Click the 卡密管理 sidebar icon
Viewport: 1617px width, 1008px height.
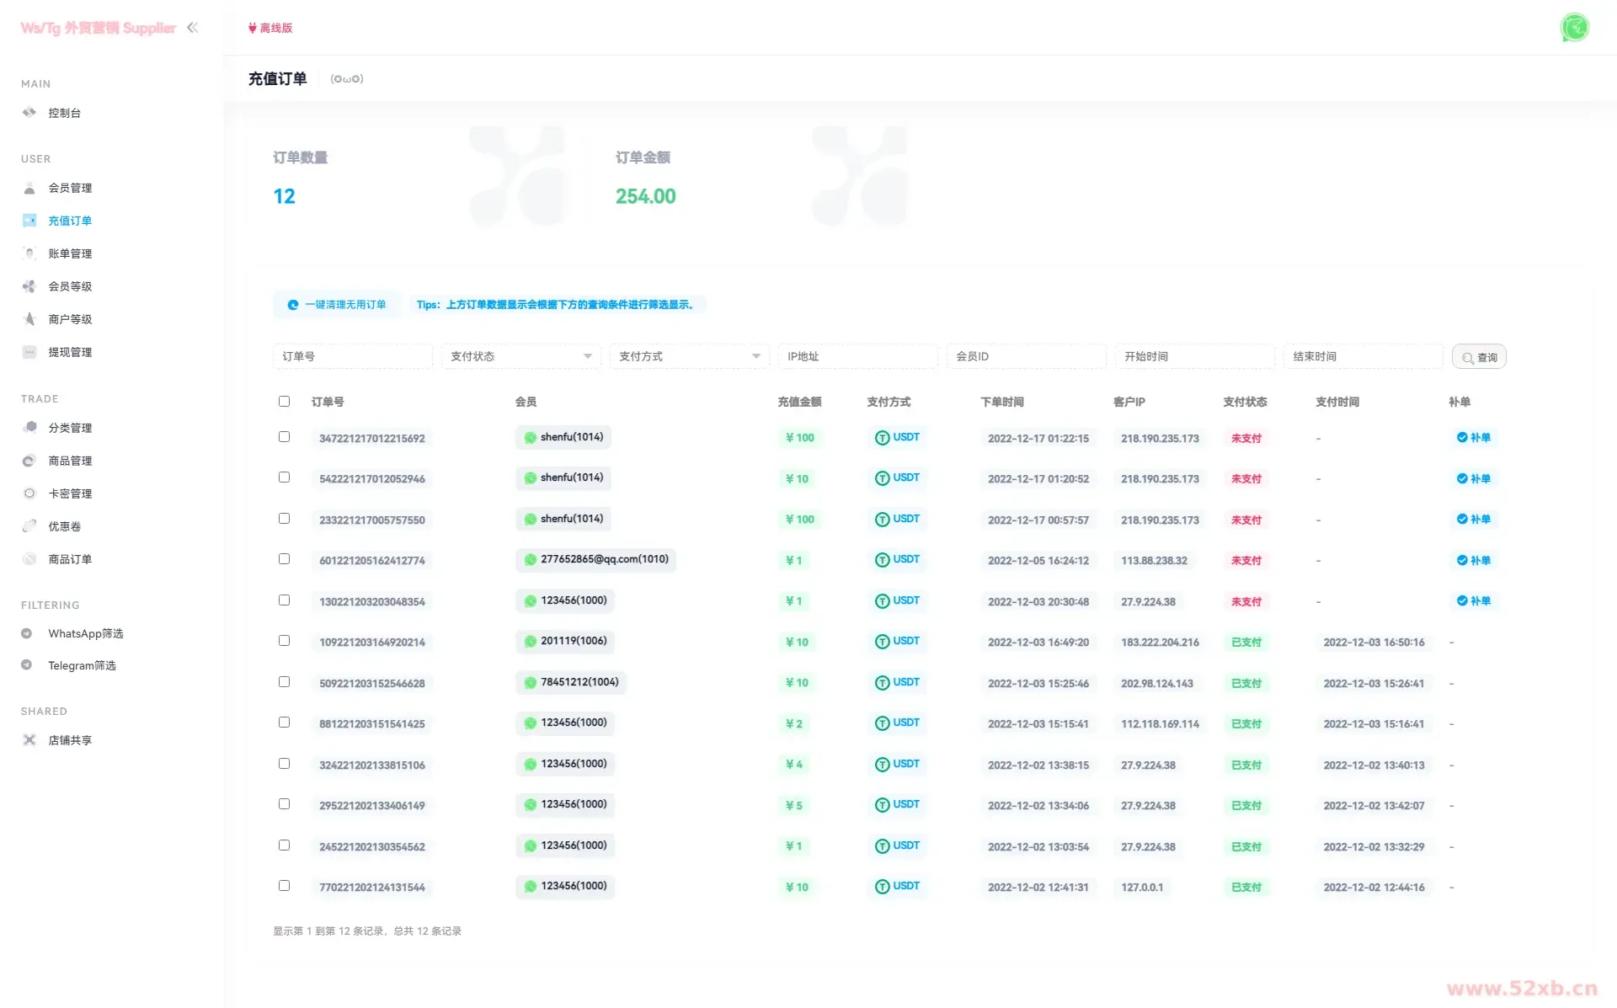[29, 493]
